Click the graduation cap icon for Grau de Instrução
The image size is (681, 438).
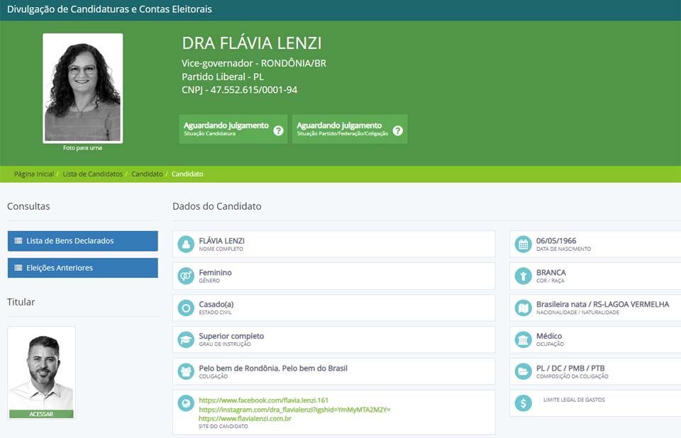coord(186,339)
